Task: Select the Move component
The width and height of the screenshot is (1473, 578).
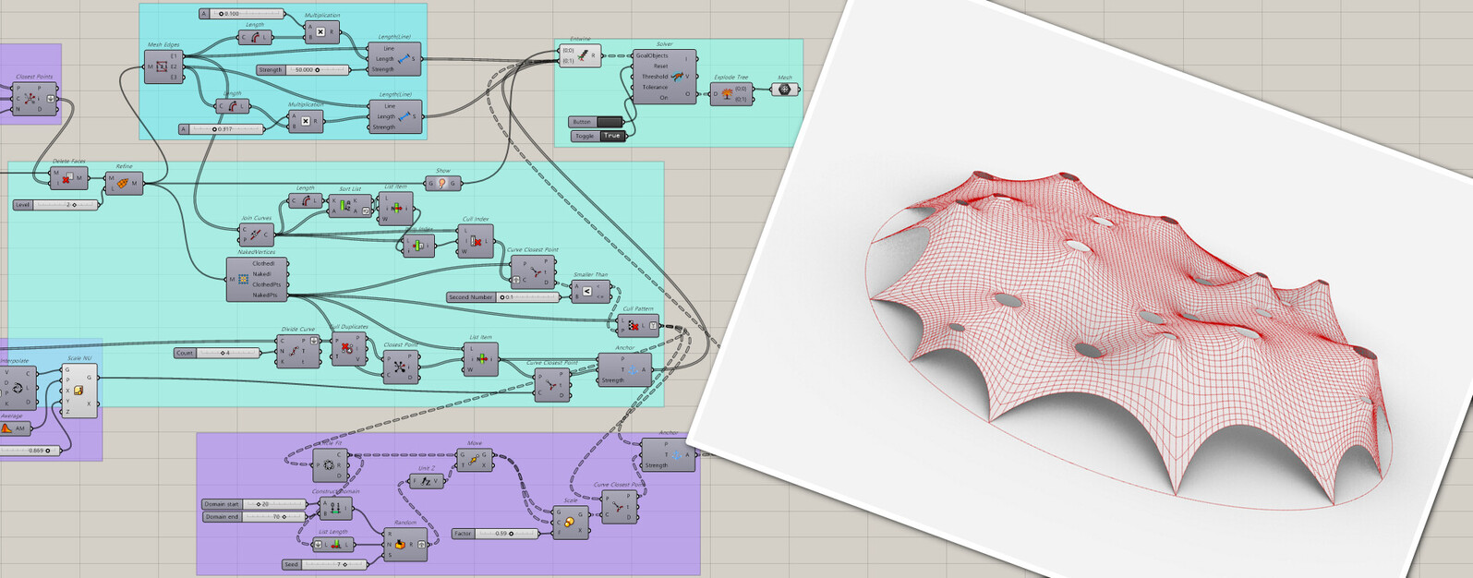Action: click(474, 460)
